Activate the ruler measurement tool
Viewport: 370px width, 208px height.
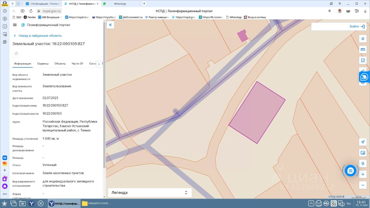coord(363,49)
